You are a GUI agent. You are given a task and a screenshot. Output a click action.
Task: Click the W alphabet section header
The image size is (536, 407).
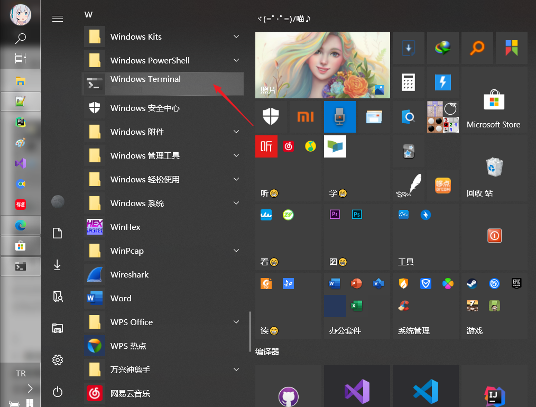[x=88, y=14]
